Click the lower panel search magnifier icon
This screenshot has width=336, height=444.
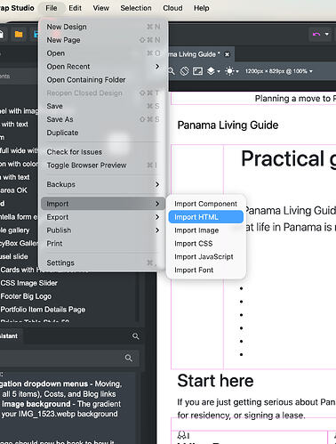(x=129, y=358)
